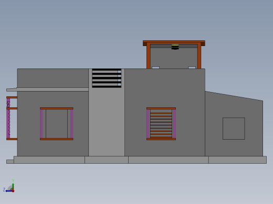Pick the right orange canopy support post

(x=199, y=55)
